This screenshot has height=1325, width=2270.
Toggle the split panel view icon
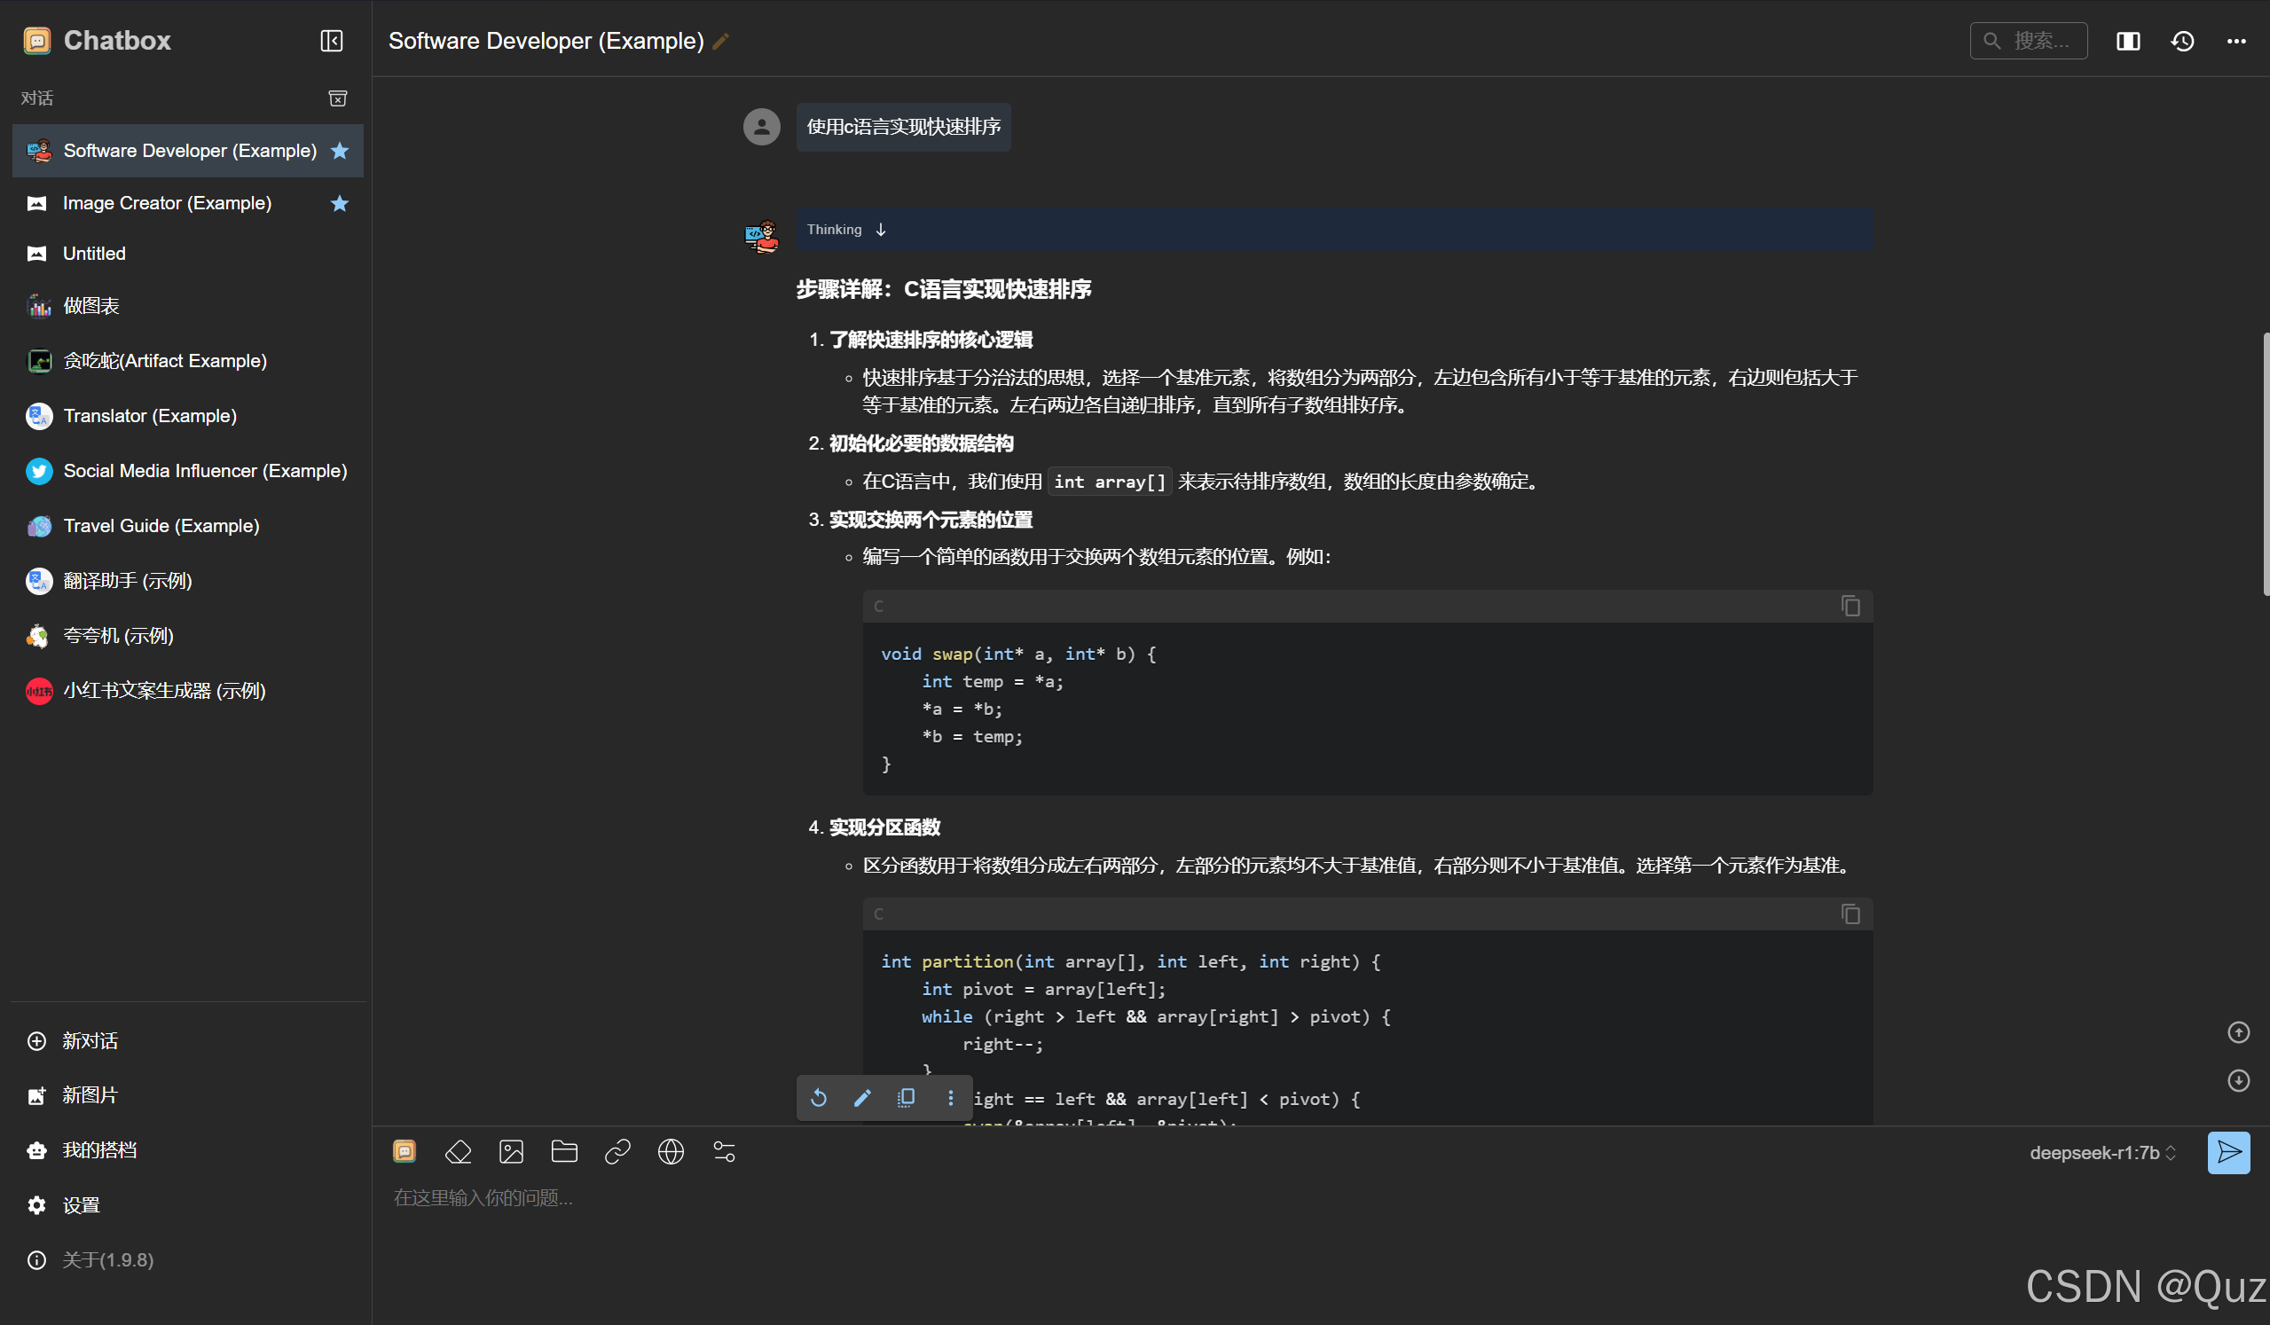tap(2128, 42)
